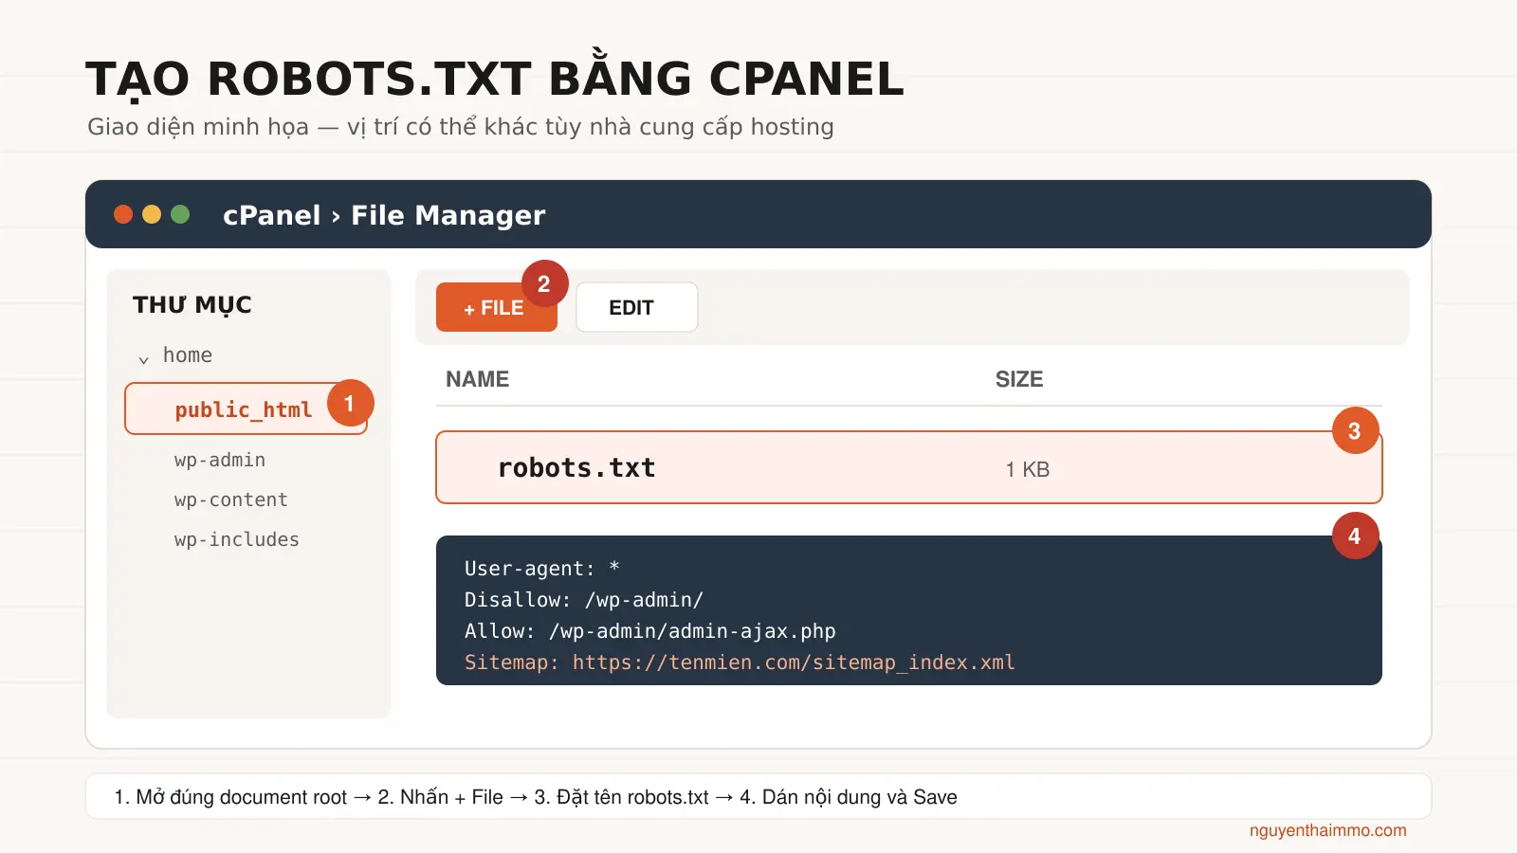Select the robots.txt file row
Image resolution: width=1517 pixels, height=853 pixels.
click(x=908, y=467)
